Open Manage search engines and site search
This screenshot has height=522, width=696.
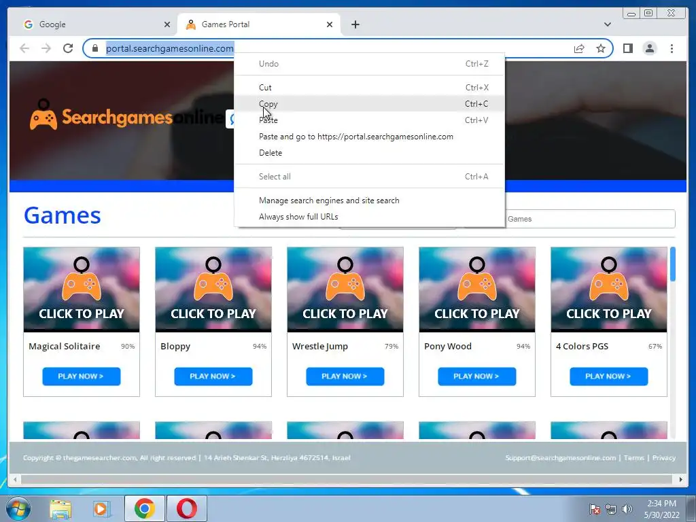pos(369,201)
